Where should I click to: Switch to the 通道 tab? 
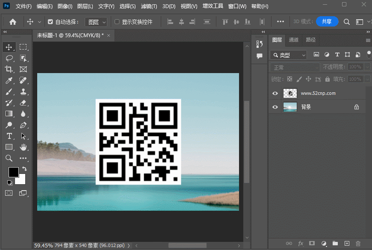coord(293,40)
